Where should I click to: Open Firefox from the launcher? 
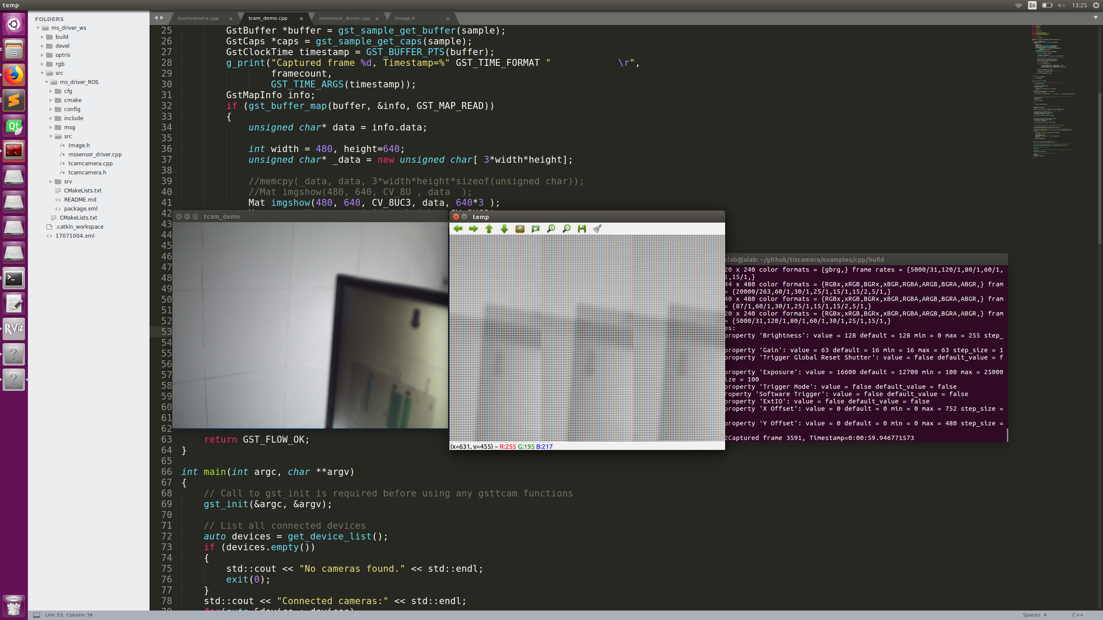(x=13, y=75)
